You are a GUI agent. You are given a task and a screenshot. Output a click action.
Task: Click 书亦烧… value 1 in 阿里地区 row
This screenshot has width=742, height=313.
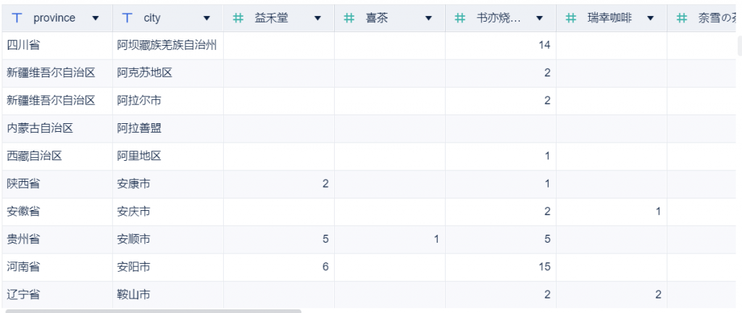pos(548,156)
